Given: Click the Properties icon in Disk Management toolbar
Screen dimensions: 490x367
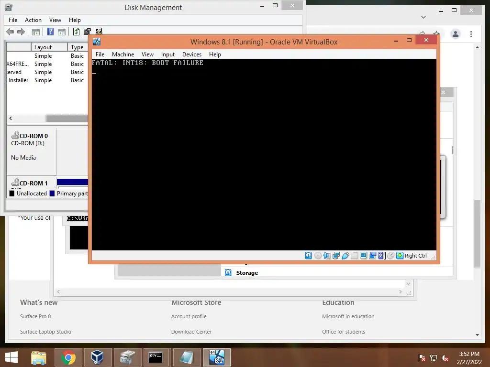Looking at the screenshot, I should pos(87,32).
